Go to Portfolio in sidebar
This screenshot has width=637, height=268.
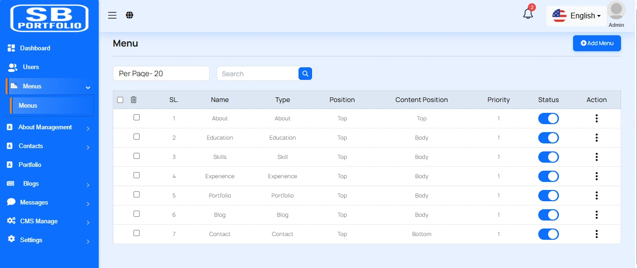[30, 165]
